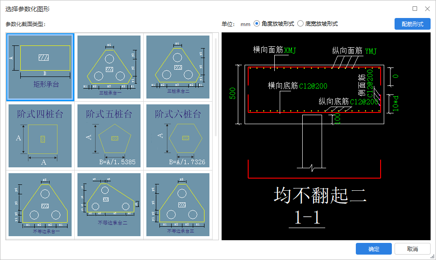This screenshot has width=436, height=260.
Task: Edit the 侧面筋 C12@200 value
Action: tap(370, 83)
